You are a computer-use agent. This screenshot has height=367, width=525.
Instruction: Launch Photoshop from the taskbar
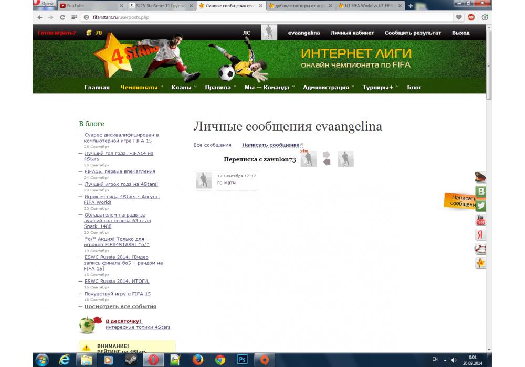tap(243, 360)
